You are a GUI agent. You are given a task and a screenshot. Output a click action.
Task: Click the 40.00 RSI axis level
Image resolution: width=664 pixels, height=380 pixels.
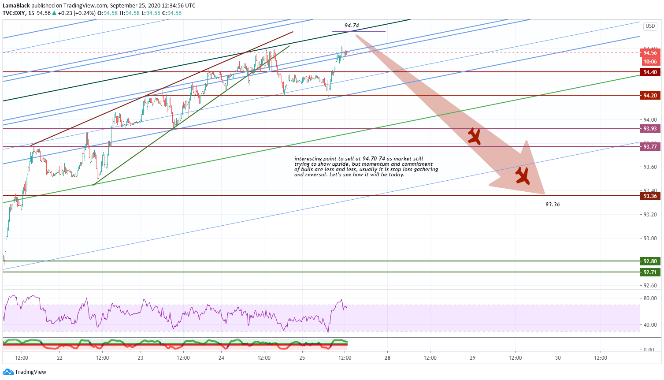click(x=650, y=325)
